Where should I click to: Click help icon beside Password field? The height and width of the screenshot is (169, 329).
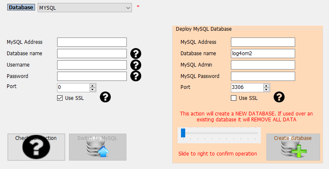click(x=136, y=76)
